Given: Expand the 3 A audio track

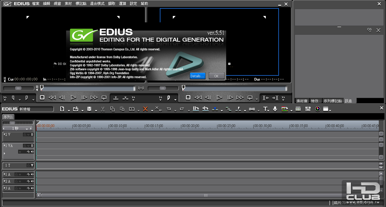Looking at the screenshot, I should [5, 188].
